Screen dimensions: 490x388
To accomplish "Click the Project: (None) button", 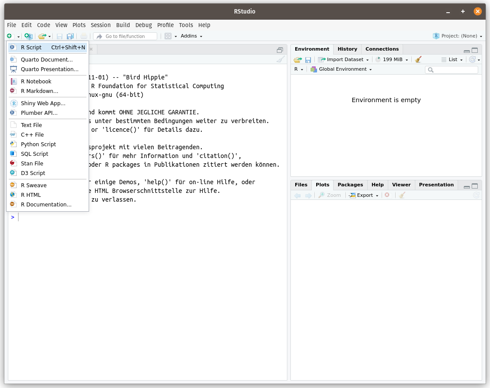I will coord(459,36).
